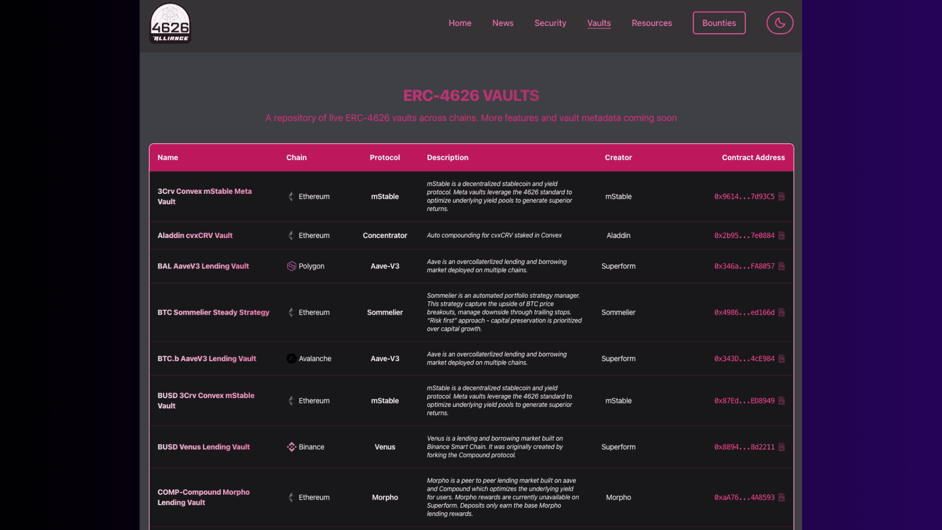The height and width of the screenshot is (530, 942).
Task: Open BUSD 3Crv Convex mStable Vault
Action: (x=206, y=400)
